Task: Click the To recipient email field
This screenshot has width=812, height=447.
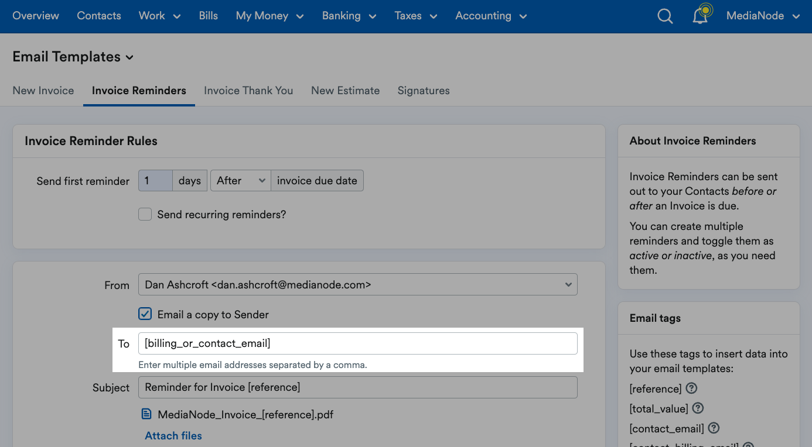Action: [358, 343]
